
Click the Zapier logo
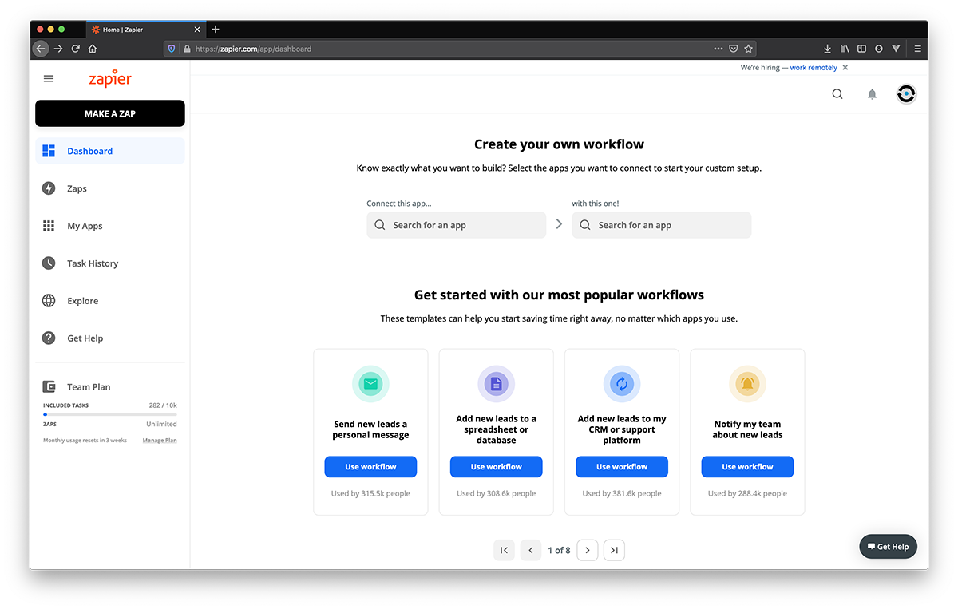tap(110, 80)
